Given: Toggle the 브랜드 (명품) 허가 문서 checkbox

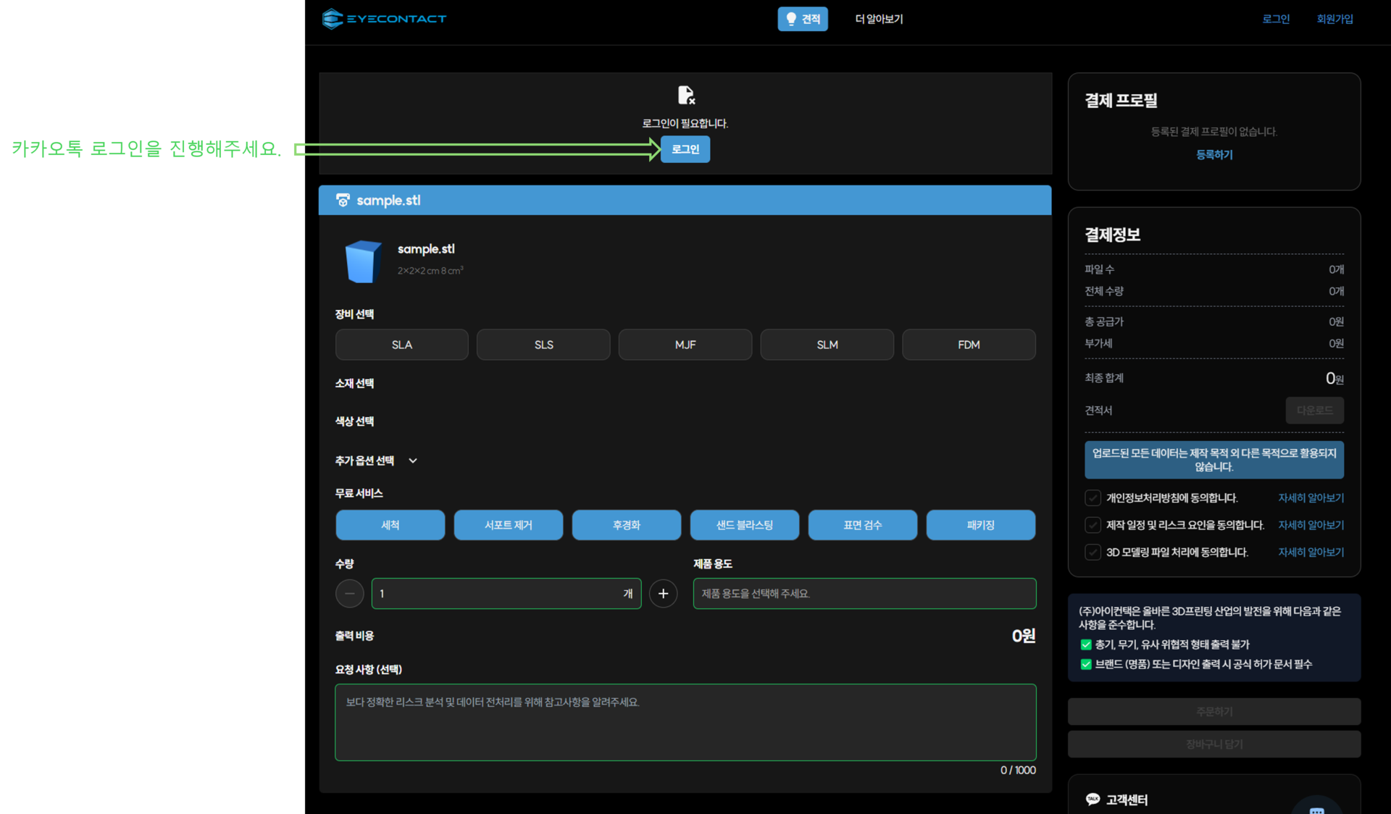Looking at the screenshot, I should 1085,664.
